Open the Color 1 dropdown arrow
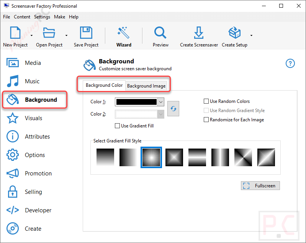This screenshot has height=243, width=306. click(161, 102)
